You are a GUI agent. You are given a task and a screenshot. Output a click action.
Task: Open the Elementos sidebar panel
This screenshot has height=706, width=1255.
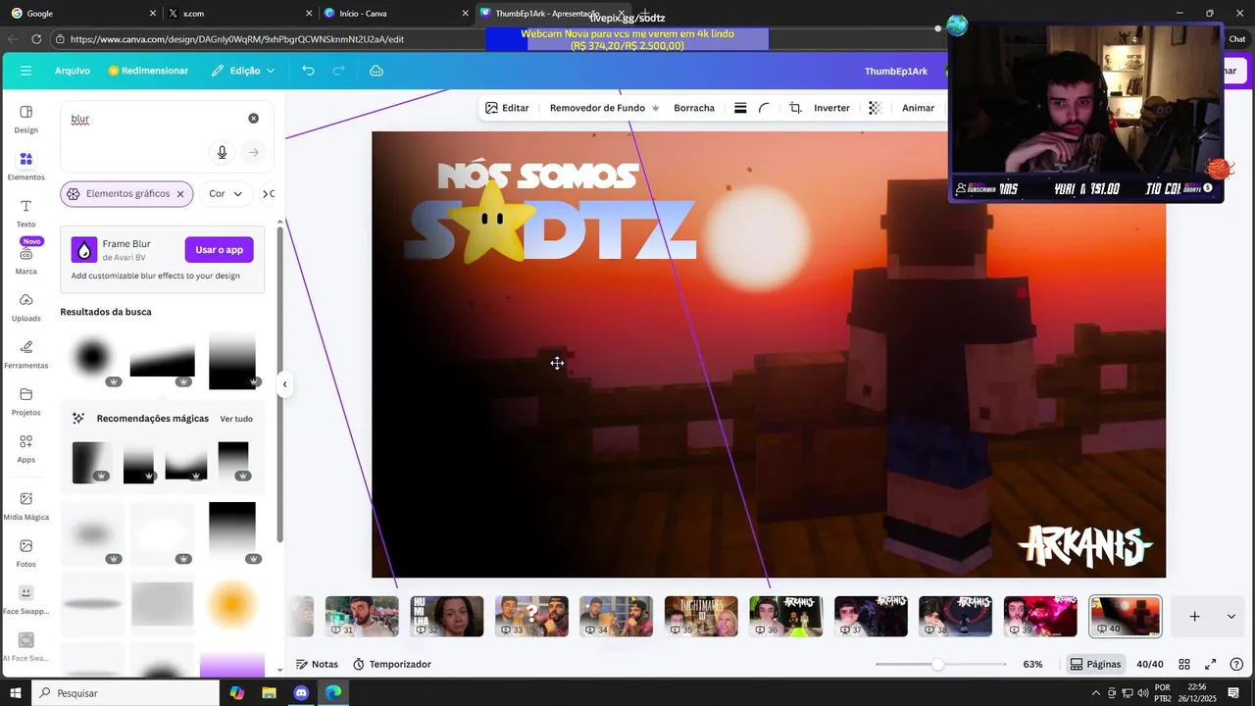tap(26, 166)
